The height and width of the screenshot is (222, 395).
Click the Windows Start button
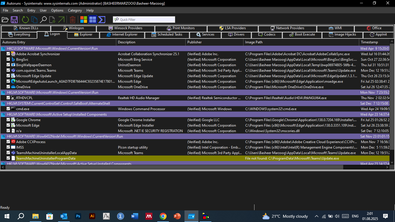pyautogui.click(x=7, y=216)
